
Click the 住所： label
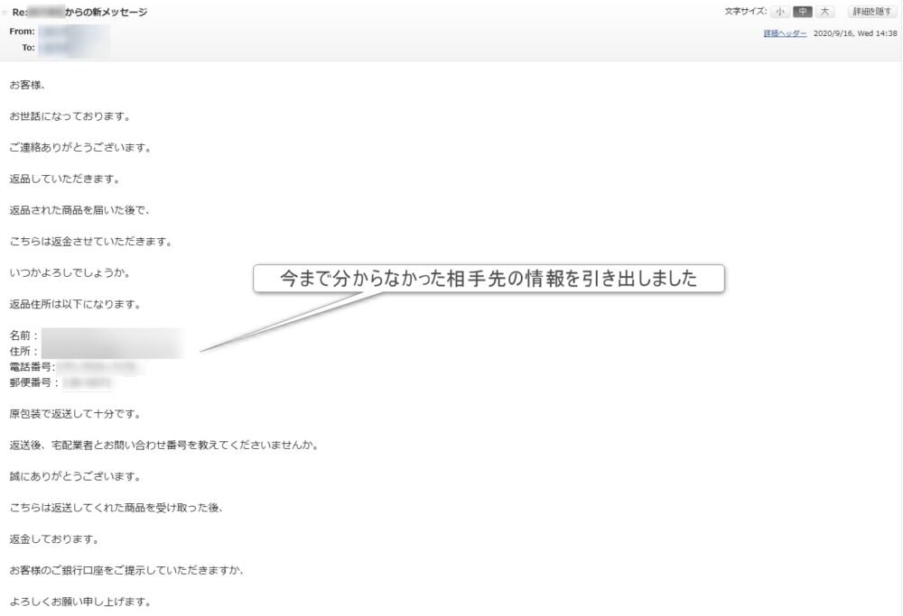(x=24, y=351)
